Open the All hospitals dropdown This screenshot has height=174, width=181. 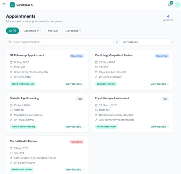click(x=147, y=42)
